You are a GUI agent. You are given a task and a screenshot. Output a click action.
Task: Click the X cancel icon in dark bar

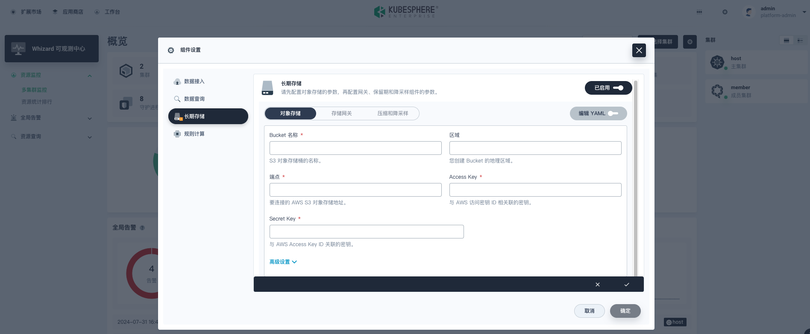tap(598, 285)
